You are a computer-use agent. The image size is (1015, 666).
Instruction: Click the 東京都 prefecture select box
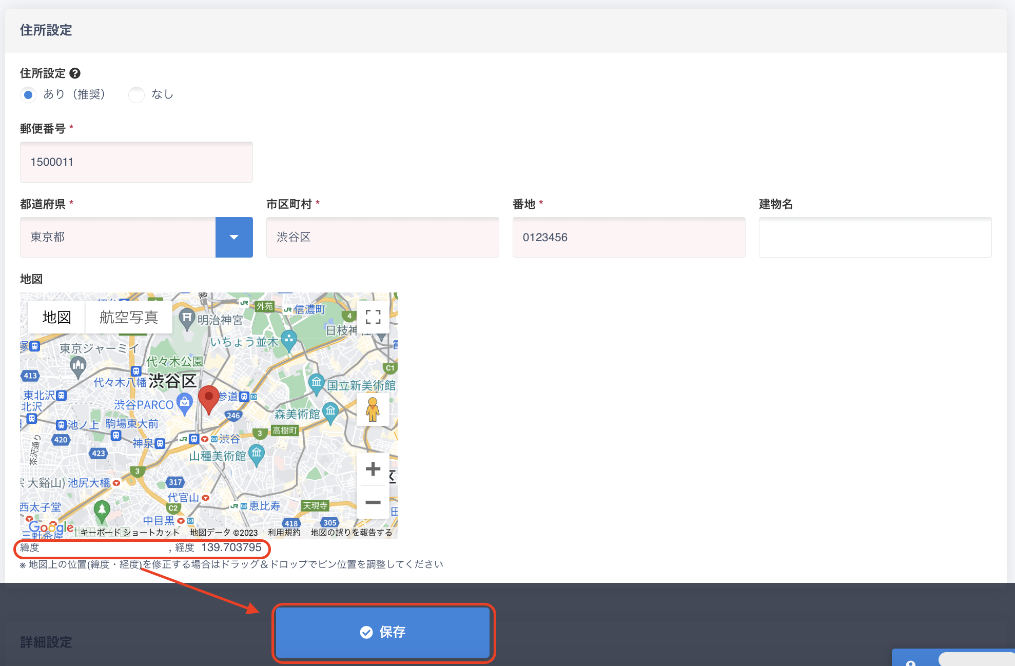118,237
